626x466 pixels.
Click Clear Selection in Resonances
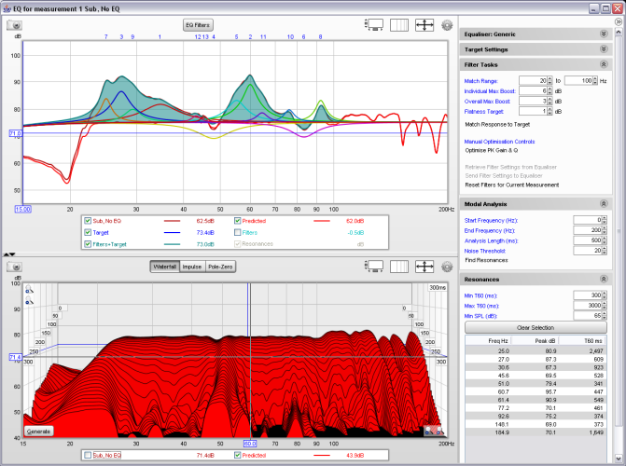coord(536,328)
